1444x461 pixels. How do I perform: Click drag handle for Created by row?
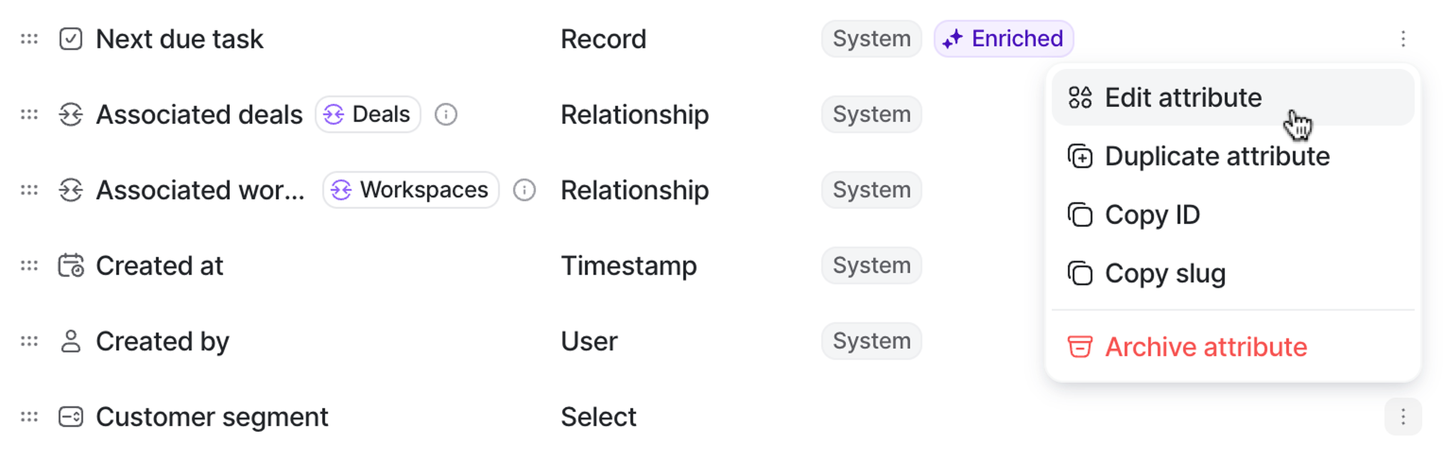point(29,341)
